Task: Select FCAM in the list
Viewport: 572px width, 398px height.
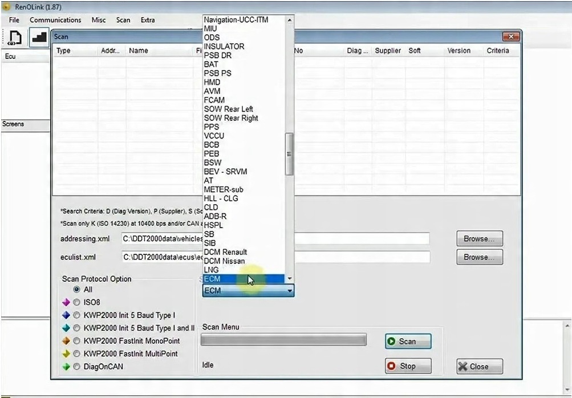Action: click(x=244, y=100)
